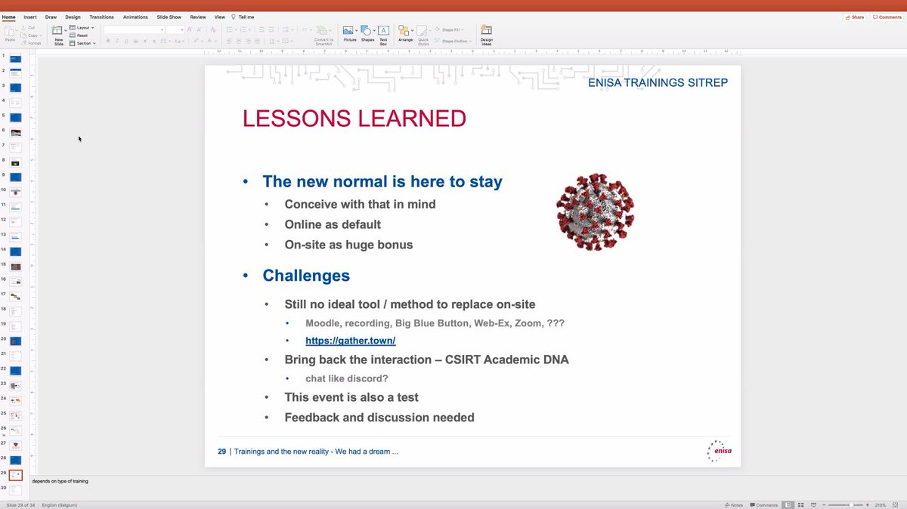Select slide 22 thumbnail
Image resolution: width=907 pixels, height=509 pixels.
[15, 370]
